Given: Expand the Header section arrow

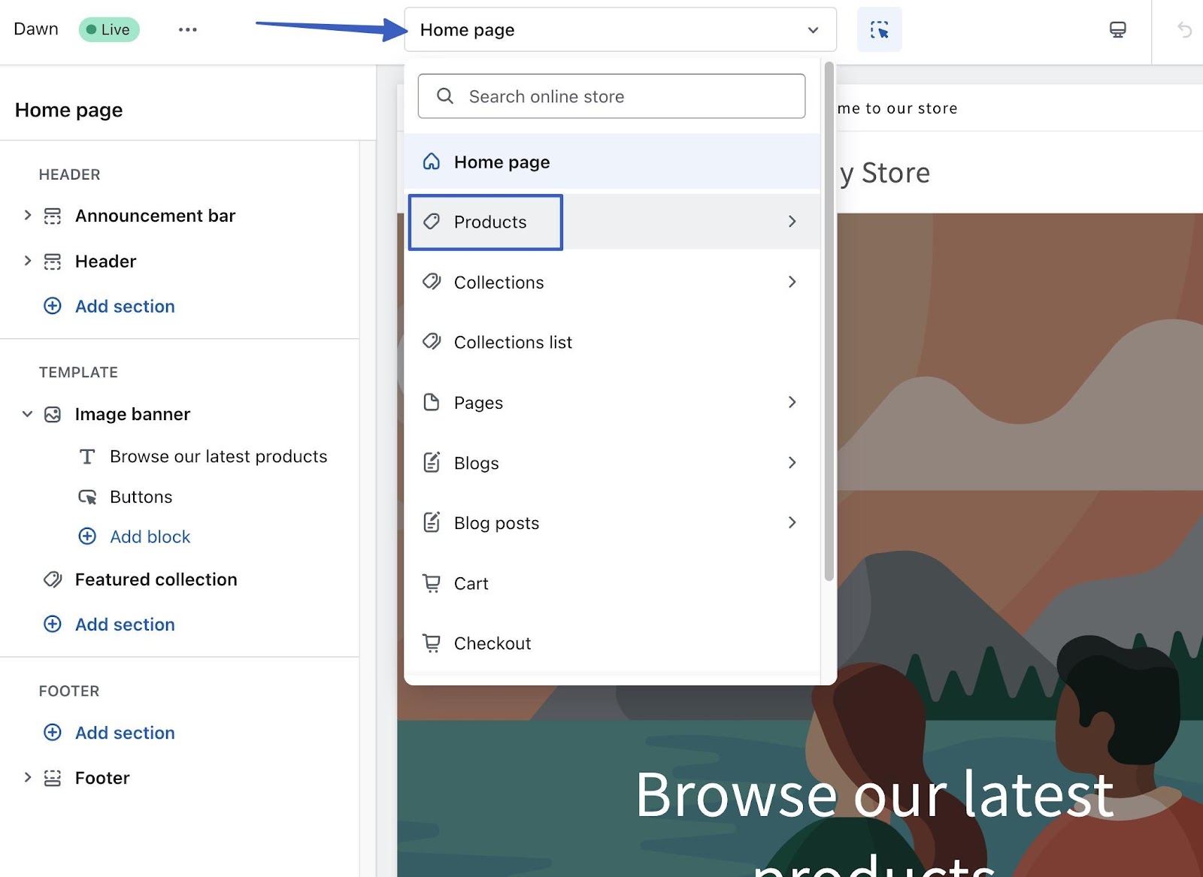Looking at the screenshot, I should [28, 261].
